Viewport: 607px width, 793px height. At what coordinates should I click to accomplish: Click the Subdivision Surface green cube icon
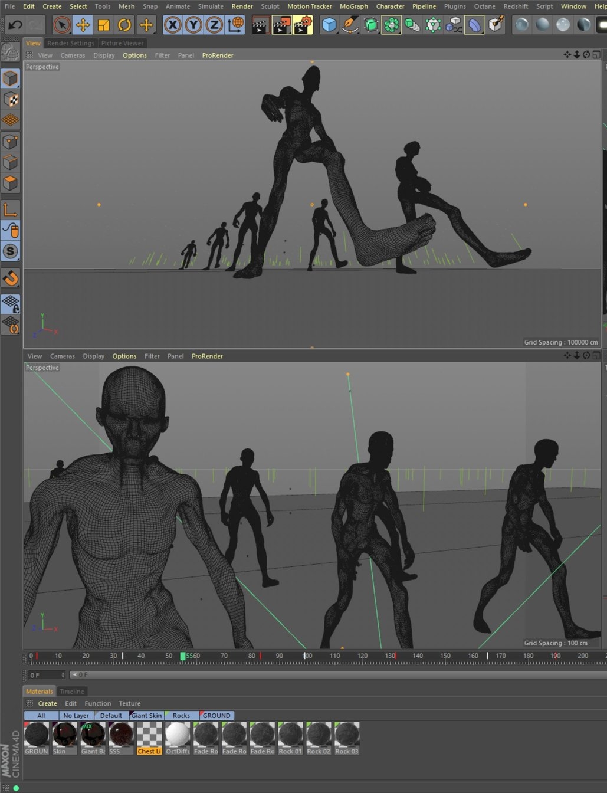(x=371, y=25)
